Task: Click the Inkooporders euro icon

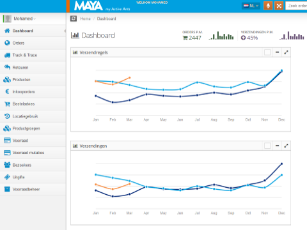Action: [x=7, y=91]
